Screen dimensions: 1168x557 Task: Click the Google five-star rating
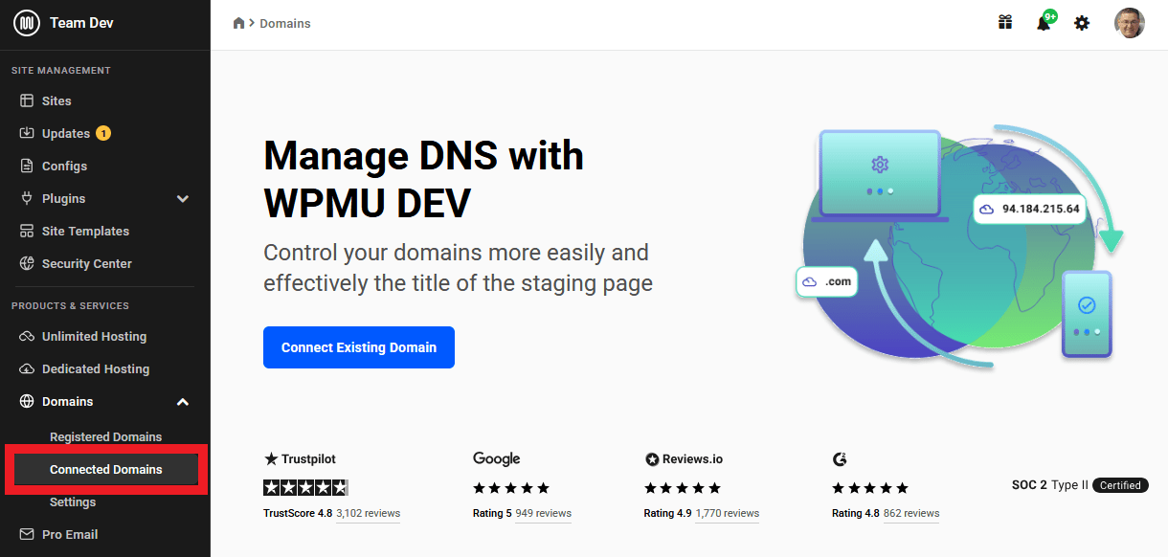pyautogui.click(x=511, y=488)
